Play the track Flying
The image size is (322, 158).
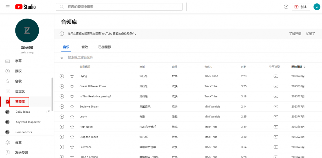62,76
